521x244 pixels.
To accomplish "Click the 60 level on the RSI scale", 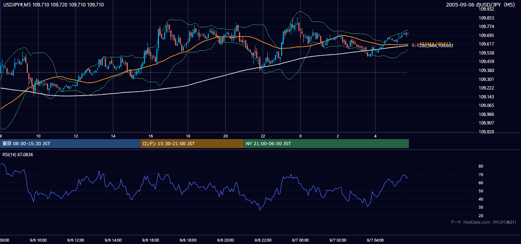I will click(481, 183).
